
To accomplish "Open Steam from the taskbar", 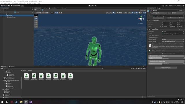I will coord(16,102).
